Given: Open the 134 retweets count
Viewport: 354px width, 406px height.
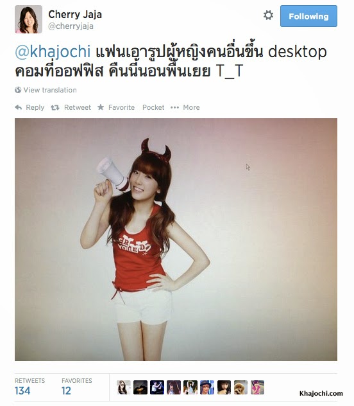Looking at the screenshot, I should [22, 391].
